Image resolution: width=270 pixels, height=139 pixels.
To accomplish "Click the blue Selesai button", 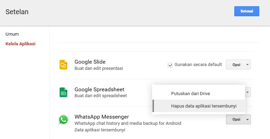I will tap(246, 11).
